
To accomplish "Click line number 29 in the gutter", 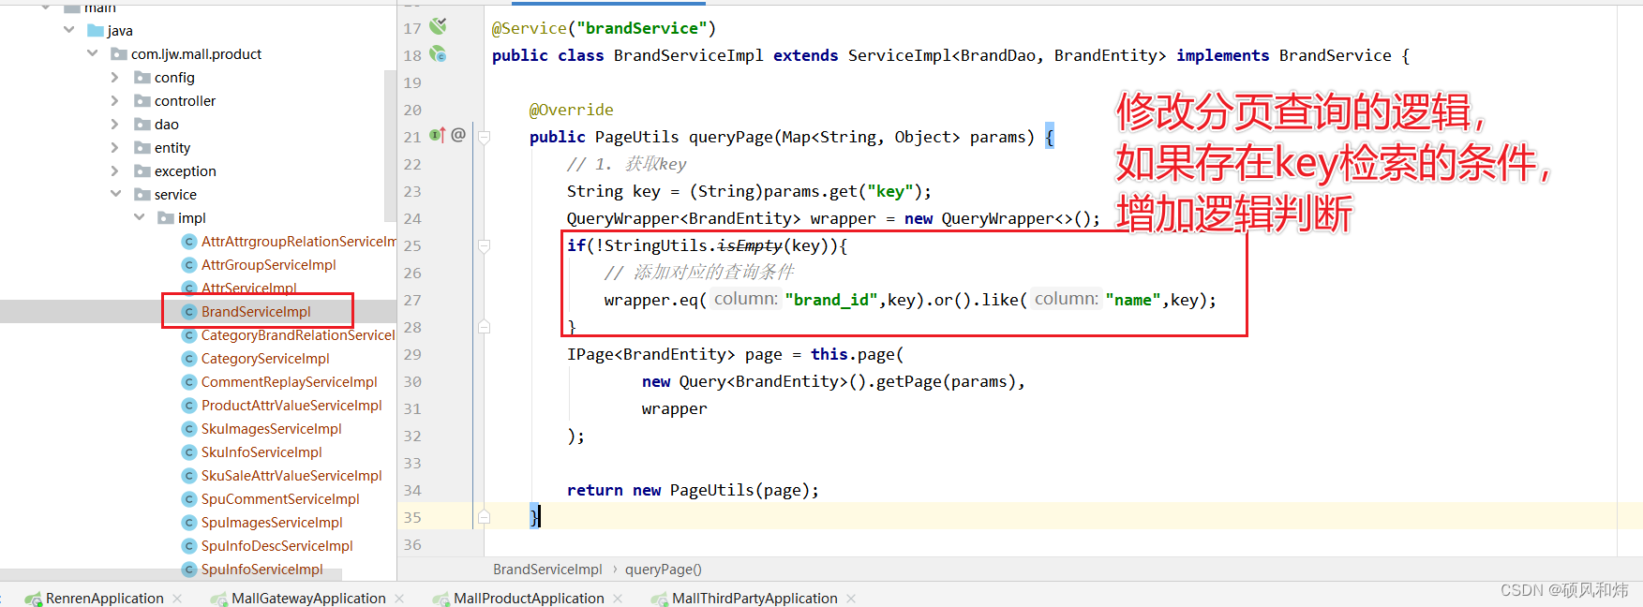I will [x=412, y=354].
